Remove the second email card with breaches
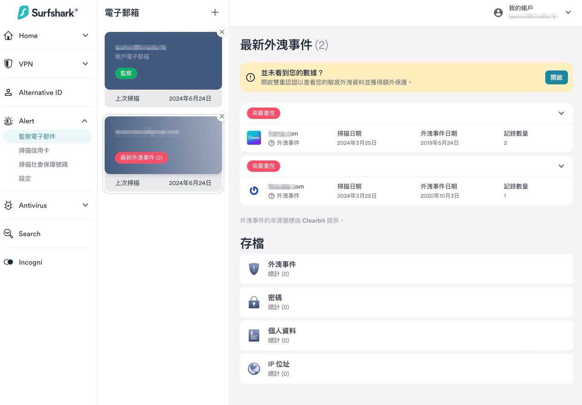 point(222,117)
